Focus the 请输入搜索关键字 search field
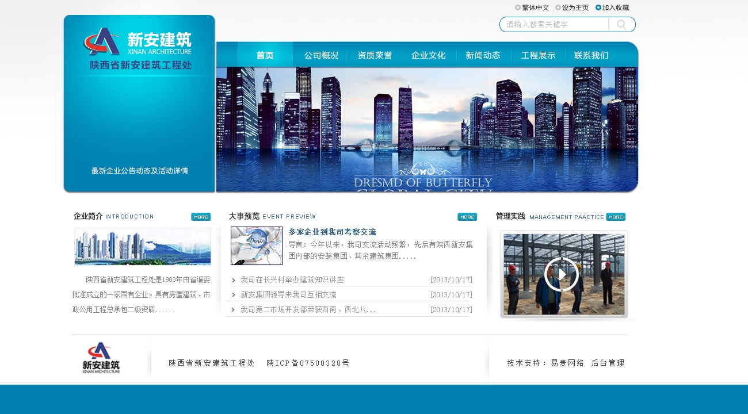748x414 pixels. [x=554, y=25]
